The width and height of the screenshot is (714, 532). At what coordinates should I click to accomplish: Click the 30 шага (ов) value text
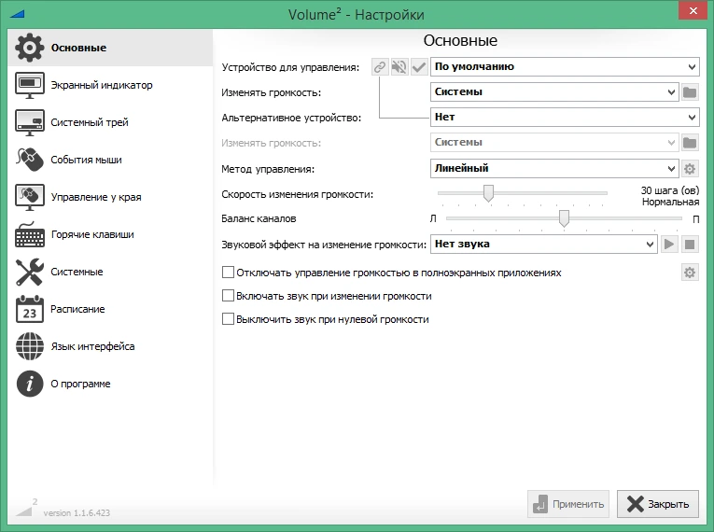pyautogui.click(x=670, y=190)
